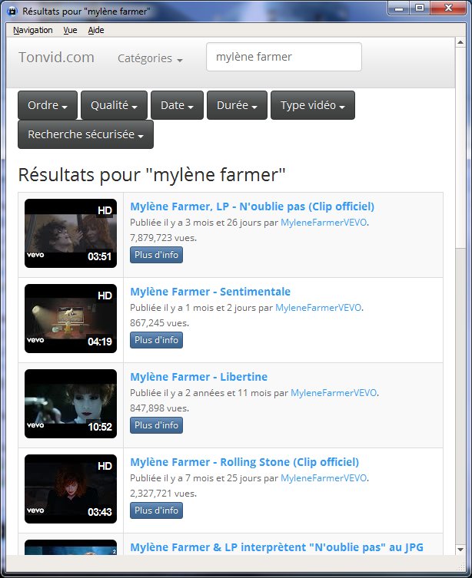The width and height of the screenshot is (472, 578).
Task: Go to the Tonvid.com home link
Action: tap(56, 57)
